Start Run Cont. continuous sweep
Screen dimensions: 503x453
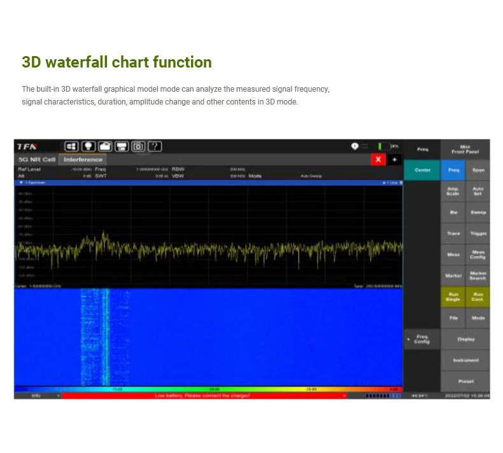click(x=478, y=297)
